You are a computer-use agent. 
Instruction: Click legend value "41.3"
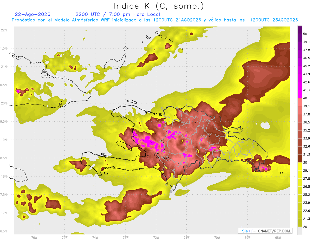click(x=306, y=90)
